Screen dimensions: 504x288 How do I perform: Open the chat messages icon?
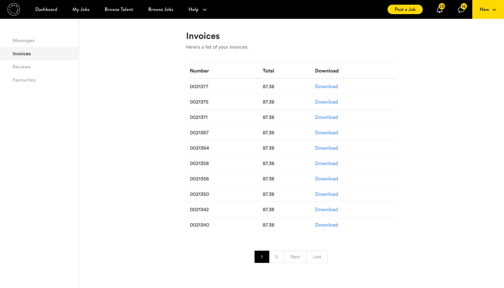(461, 9)
